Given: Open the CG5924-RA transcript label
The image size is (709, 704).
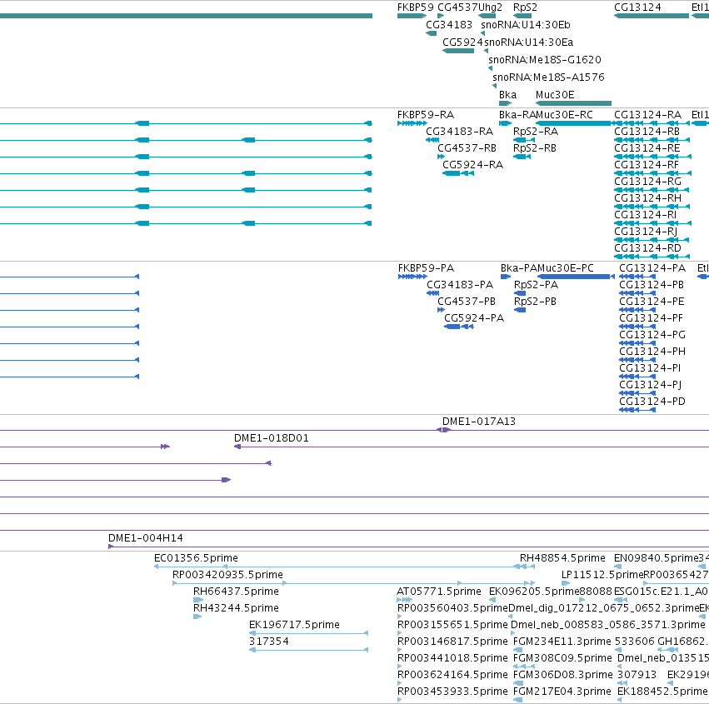Looking at the screenshot, I should point(472,165).
